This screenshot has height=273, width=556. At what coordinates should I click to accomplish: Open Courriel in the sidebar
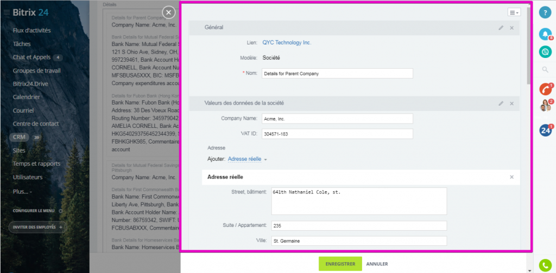pyautogui.click(x=23, y=110)
